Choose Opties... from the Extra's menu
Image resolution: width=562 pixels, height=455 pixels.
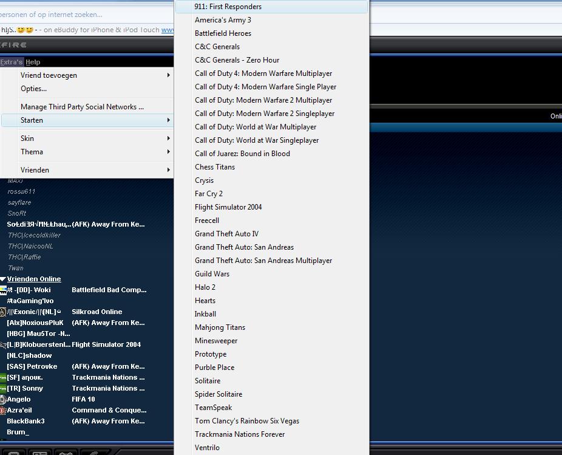coord(87,89)
